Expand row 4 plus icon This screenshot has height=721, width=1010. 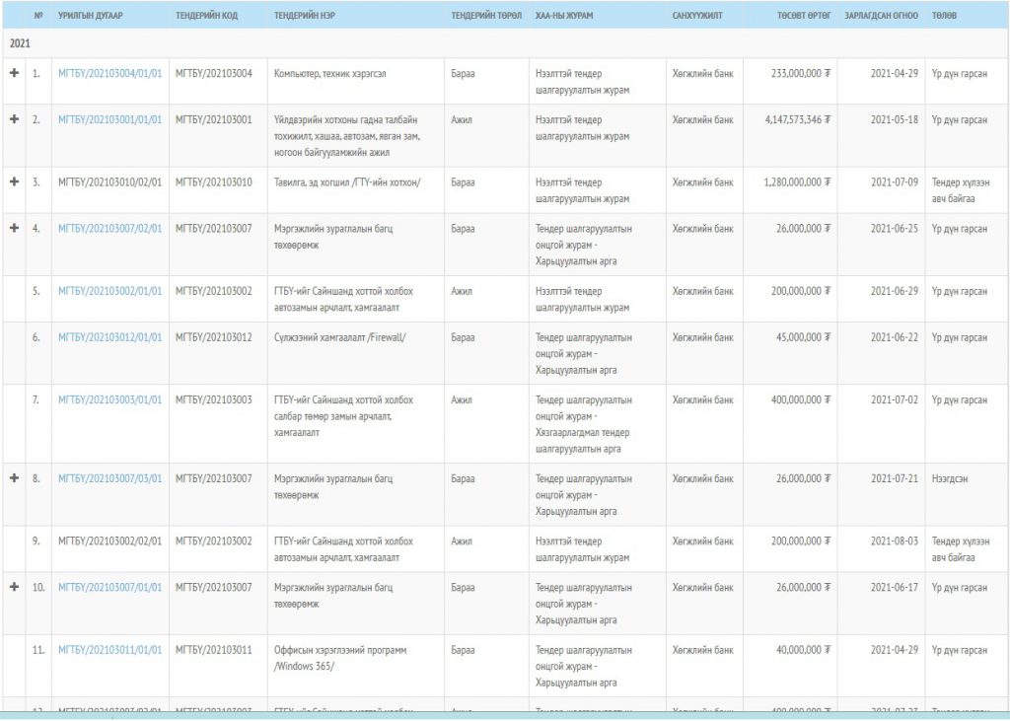(14, 228)
